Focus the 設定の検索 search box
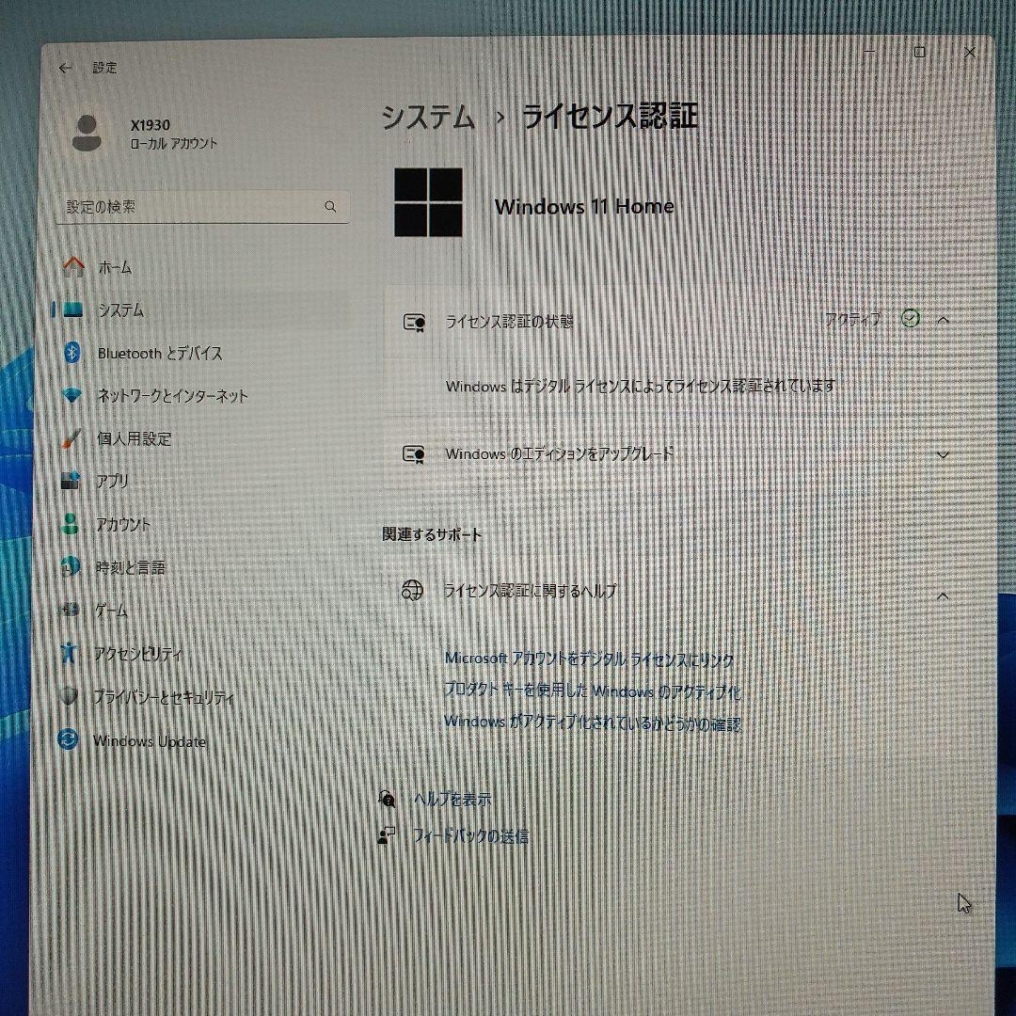This screenshot has height=1016, width=1016. coord(202,207)
